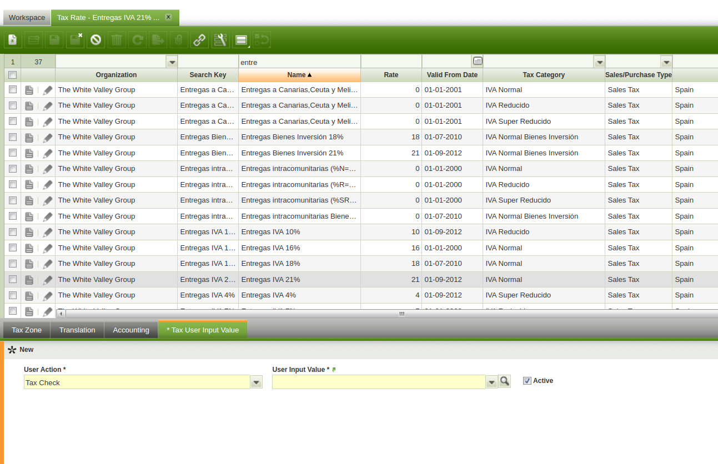Click the Search Key filter field
The width and height of the screenshot is (718, 464).
coord(208,62)
